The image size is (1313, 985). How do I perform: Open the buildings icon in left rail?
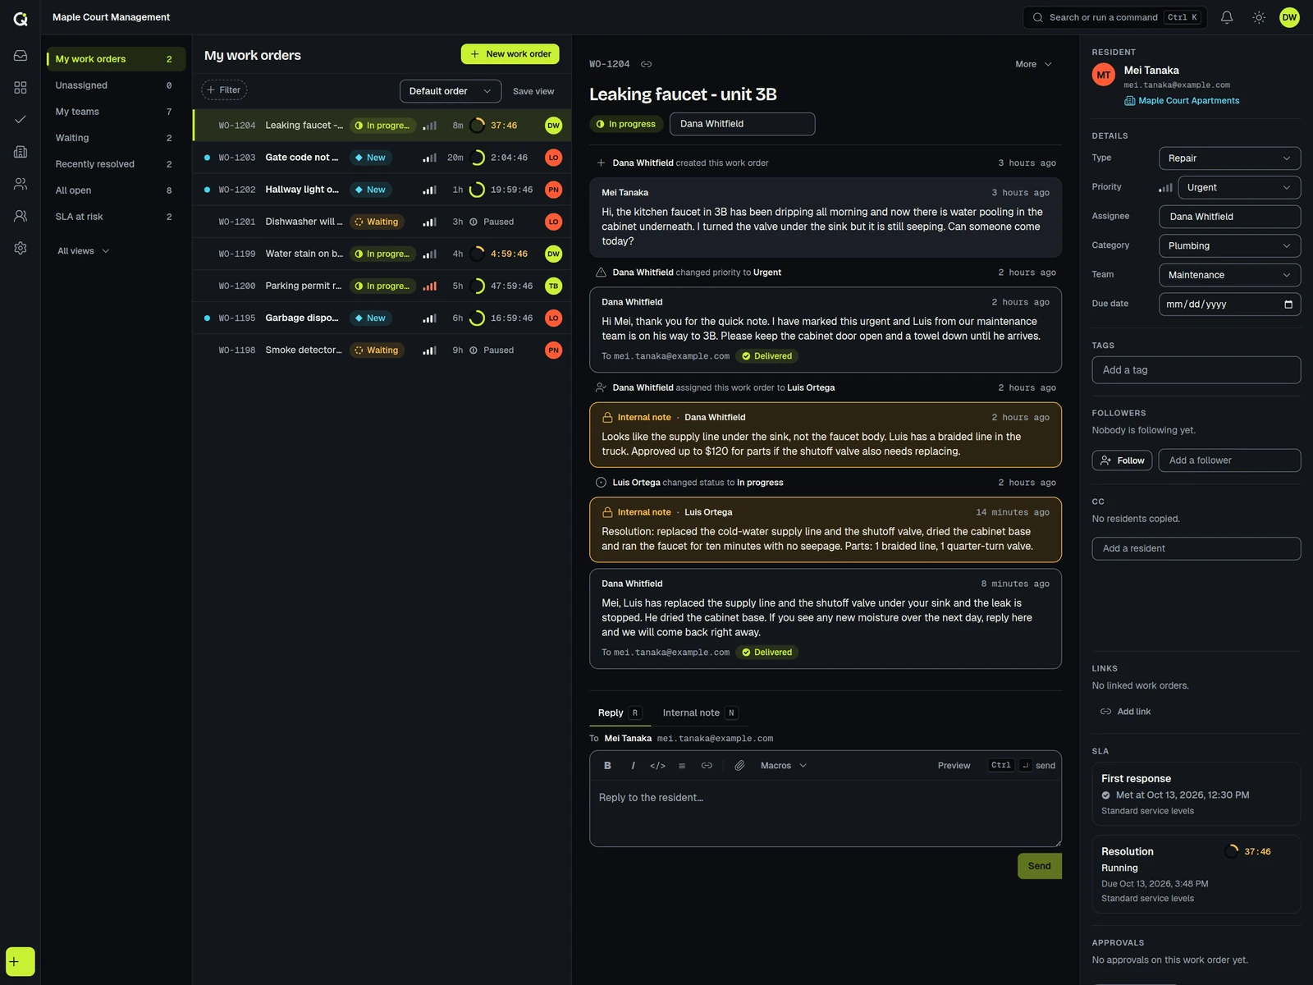[21, 152]
